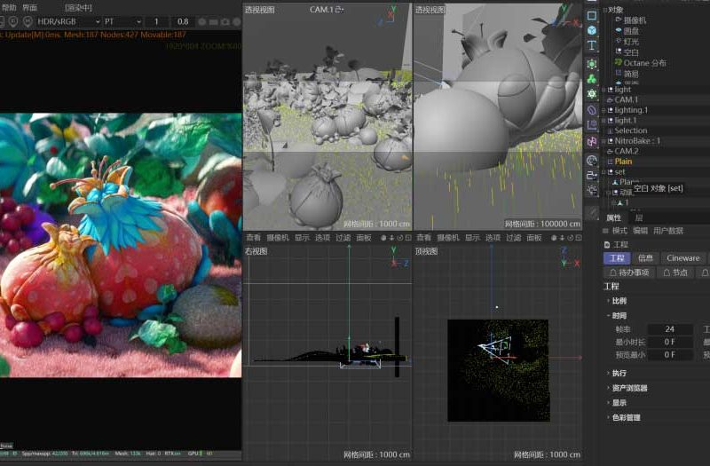Expand the 资产浏览器 section
This screenshot has height=466, width=710.
click(608, 388)
